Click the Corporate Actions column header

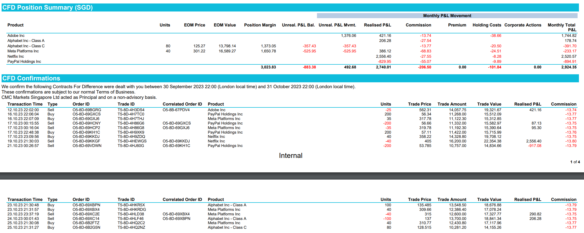[x=523, y=25]
